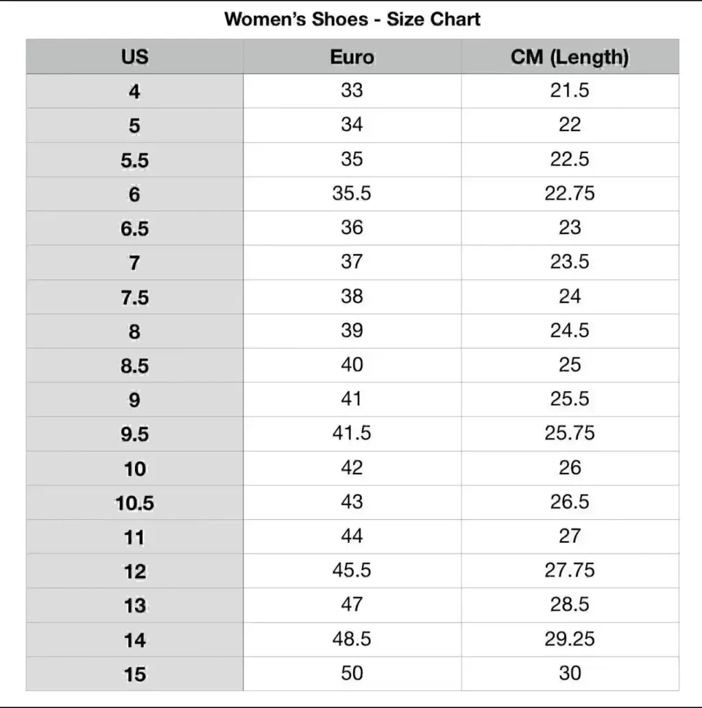Click the CM (Length) column header
This screenshot has height=708, width=702.
[x=569, y=57]
